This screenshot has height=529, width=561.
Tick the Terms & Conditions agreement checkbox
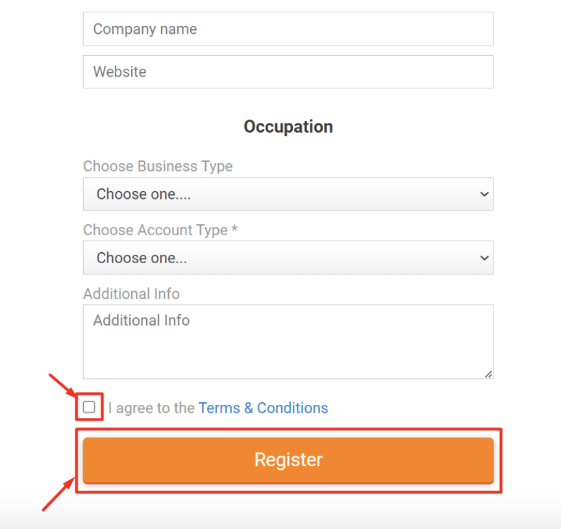coord(90,407)
